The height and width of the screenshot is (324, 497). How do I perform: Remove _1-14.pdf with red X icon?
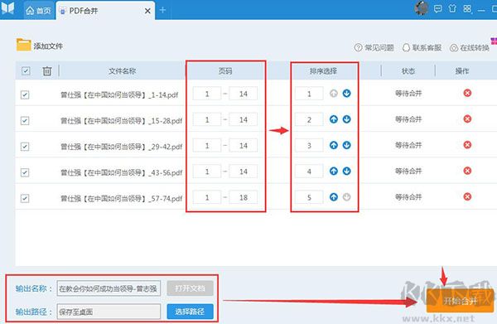[x=467, y=93]
